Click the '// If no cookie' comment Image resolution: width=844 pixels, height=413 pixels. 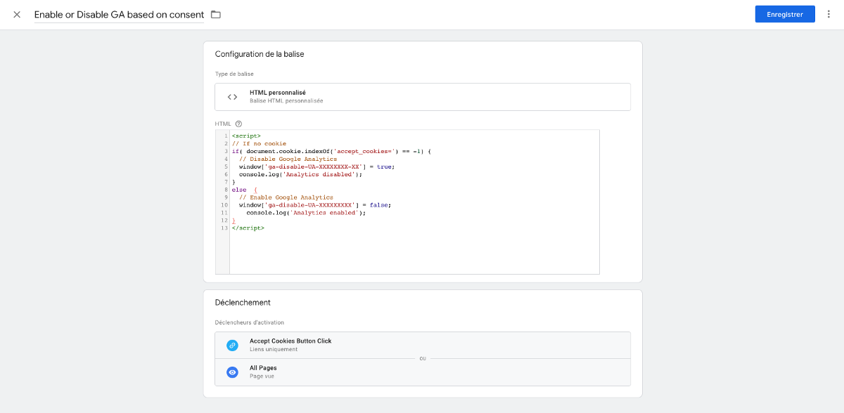(x=258, y=143)
